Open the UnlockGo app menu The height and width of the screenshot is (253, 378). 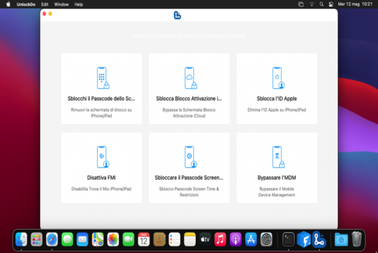(26, 4)
